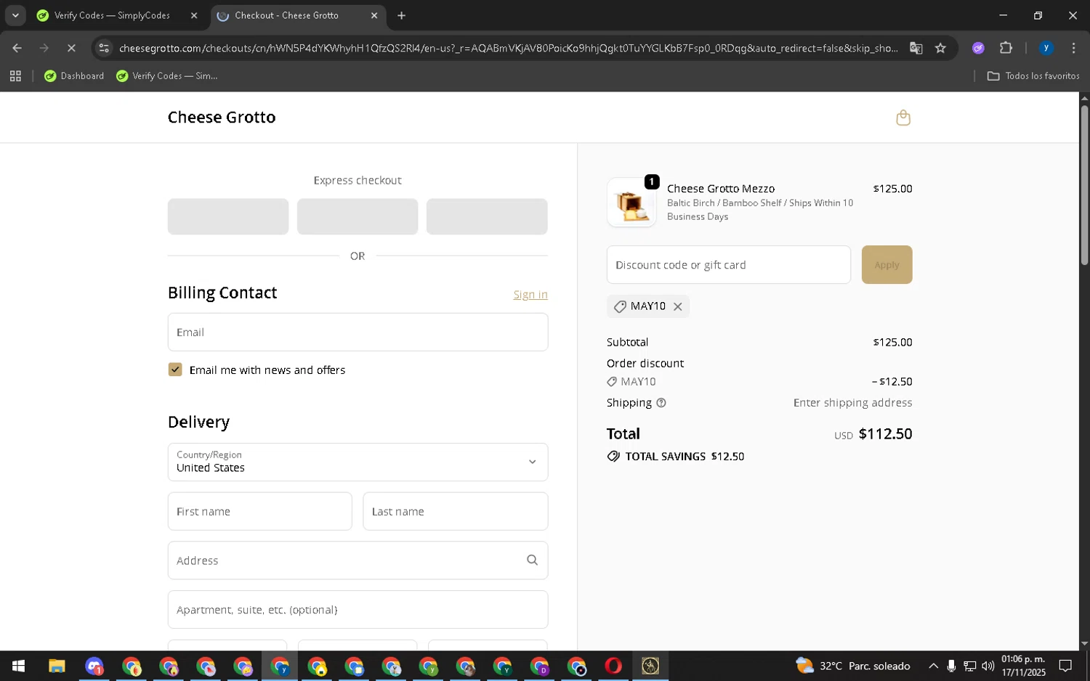This screenshot has height=681, width=1090.
Task: Switch to Verify Codes — SimplyCodes tab
Action: coord(111,15)
